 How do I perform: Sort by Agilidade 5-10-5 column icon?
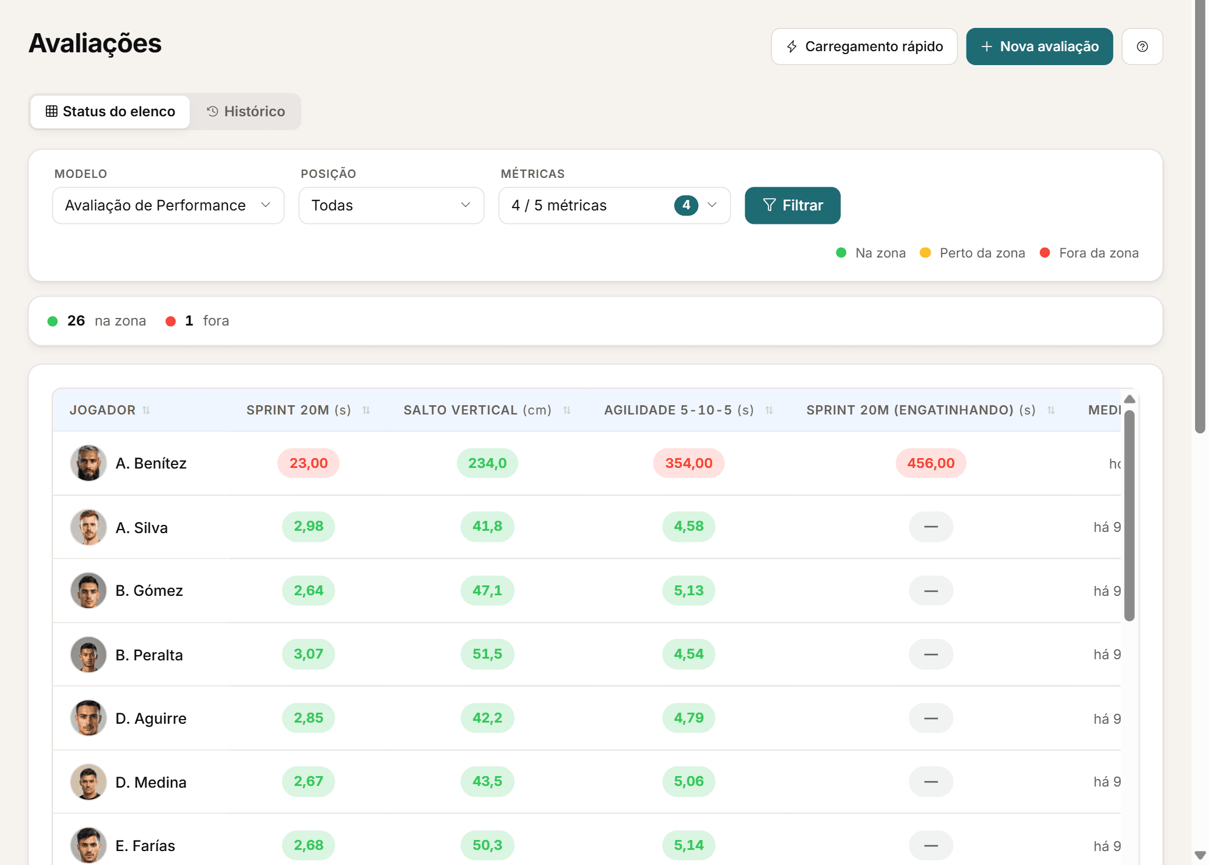coord(769,410)
